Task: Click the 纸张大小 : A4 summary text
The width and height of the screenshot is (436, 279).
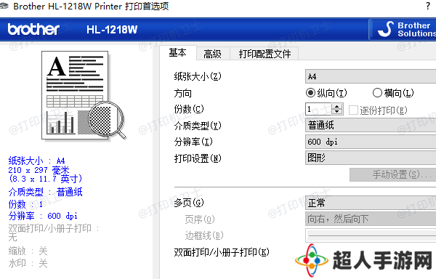Action: (37, 161)
